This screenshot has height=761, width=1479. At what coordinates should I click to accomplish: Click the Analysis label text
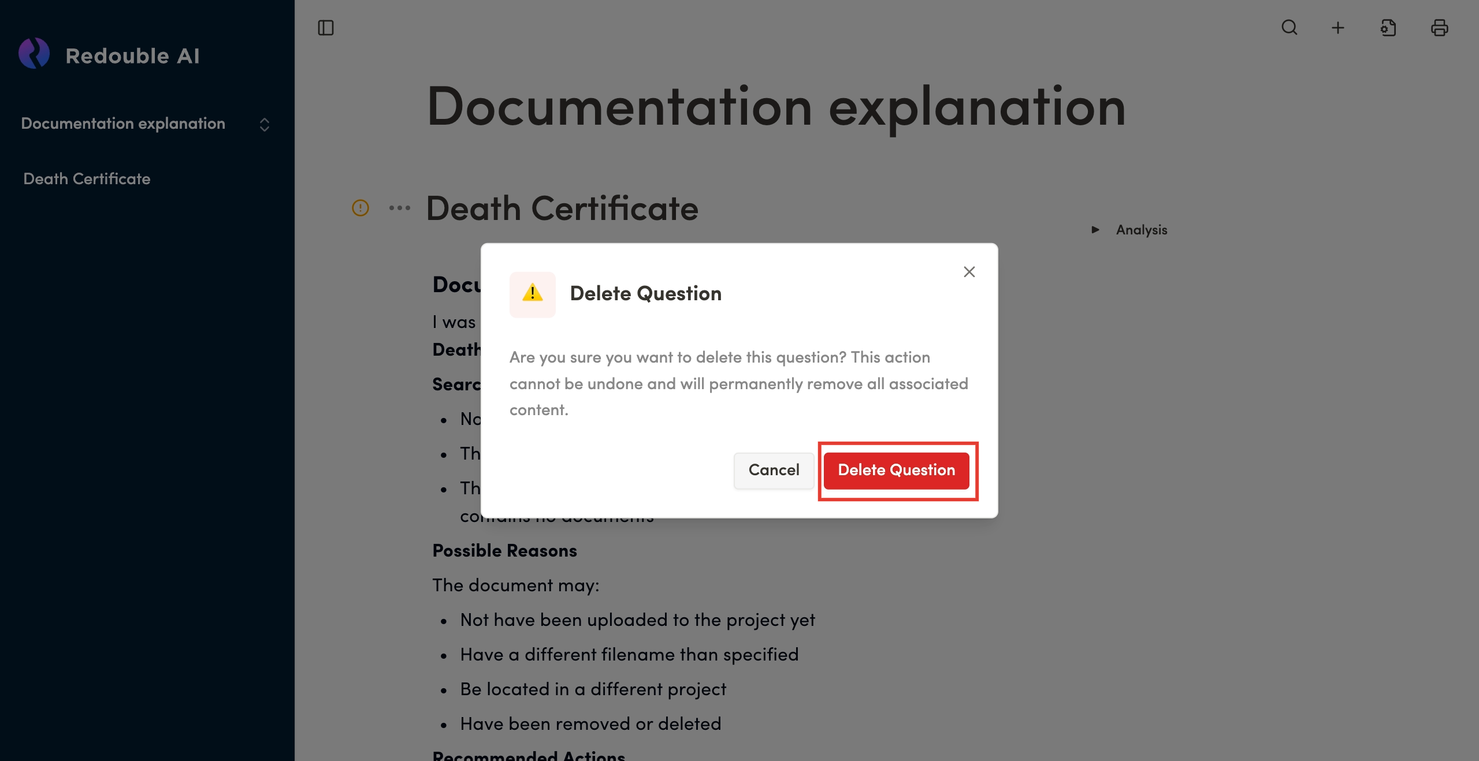coord(1141,230)
